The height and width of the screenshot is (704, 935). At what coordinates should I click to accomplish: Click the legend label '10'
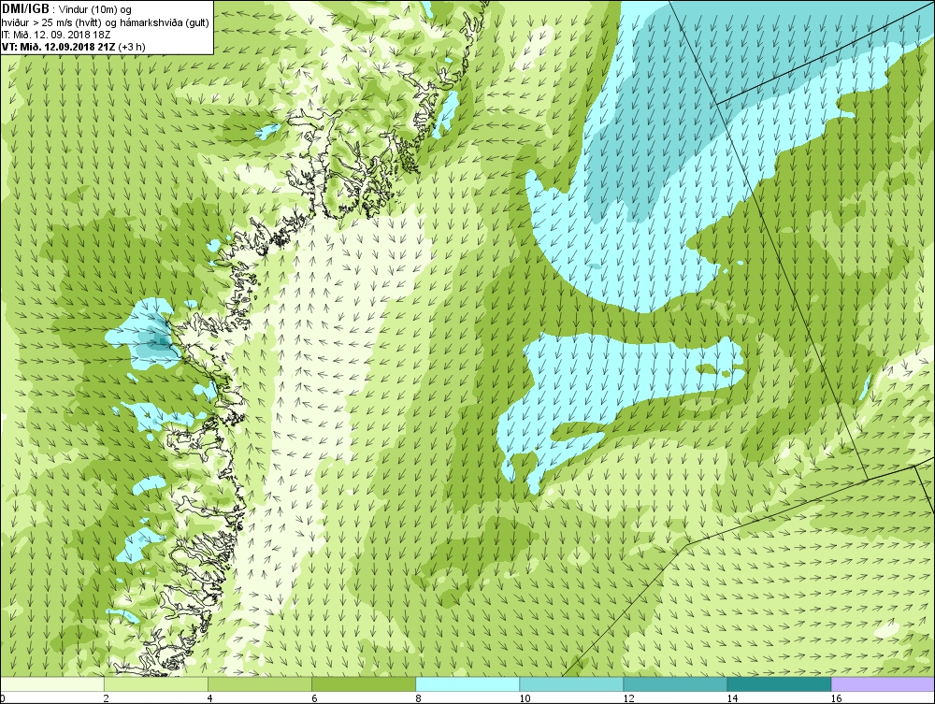click(x=525, y=698)
